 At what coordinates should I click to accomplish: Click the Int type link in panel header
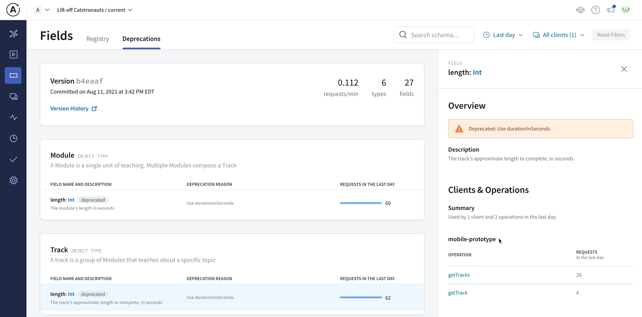pos(477,72)
